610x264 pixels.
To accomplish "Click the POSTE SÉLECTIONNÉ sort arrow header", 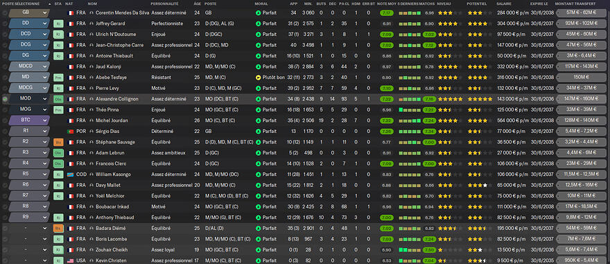I will coord(26,3).
